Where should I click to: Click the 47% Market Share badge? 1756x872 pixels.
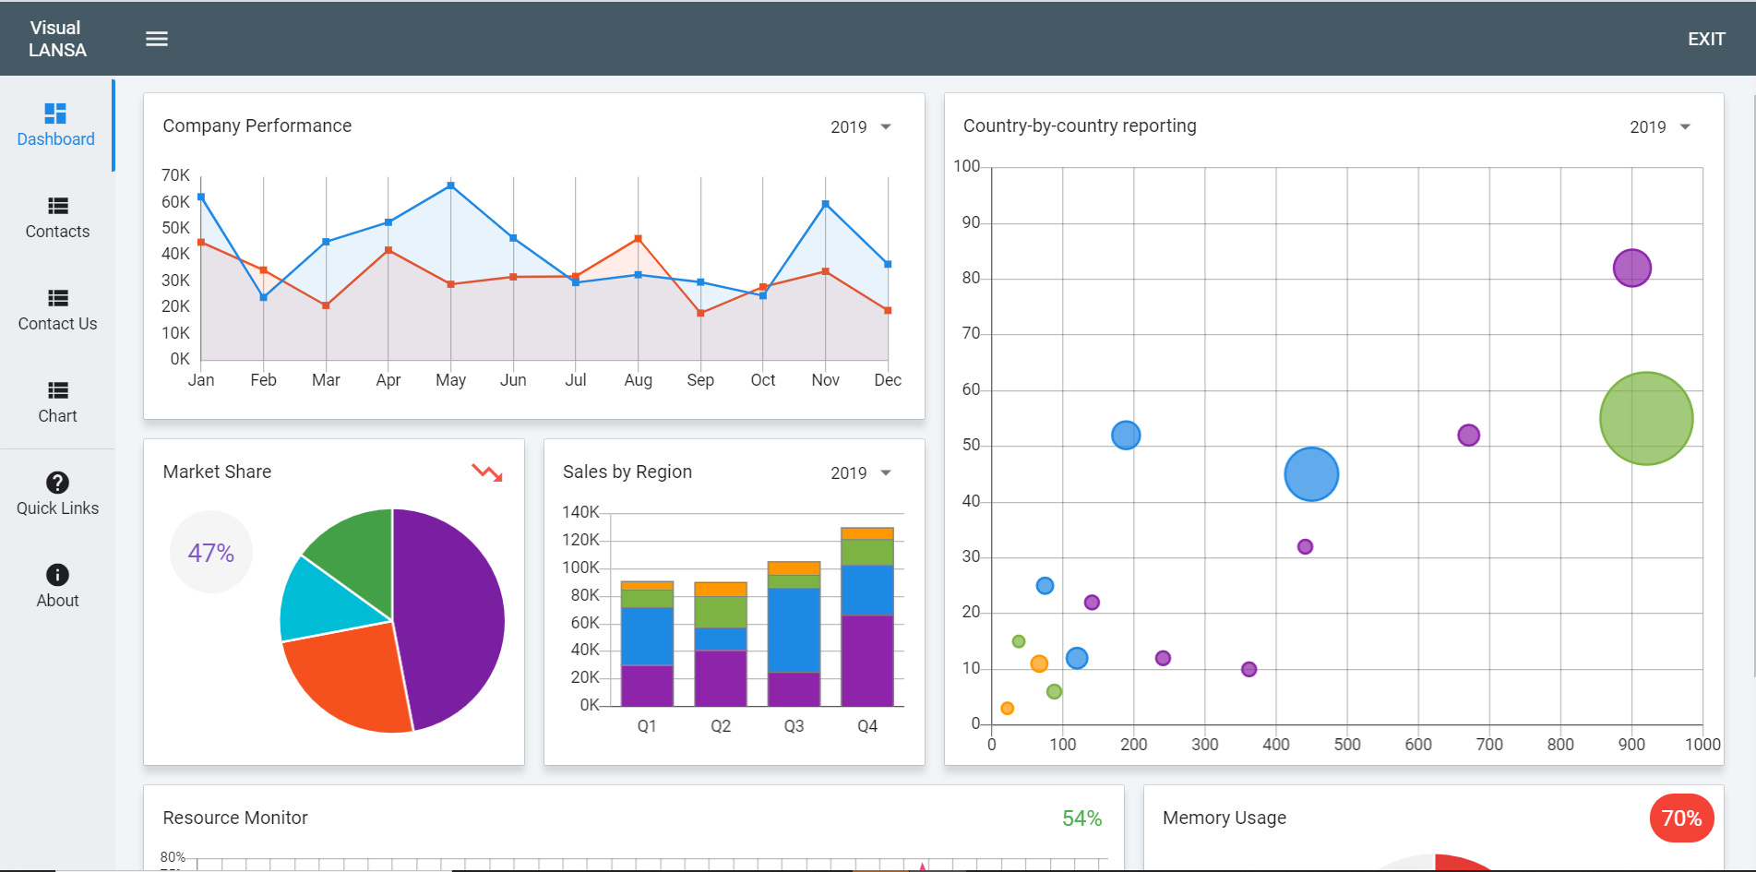click(211, 553)
